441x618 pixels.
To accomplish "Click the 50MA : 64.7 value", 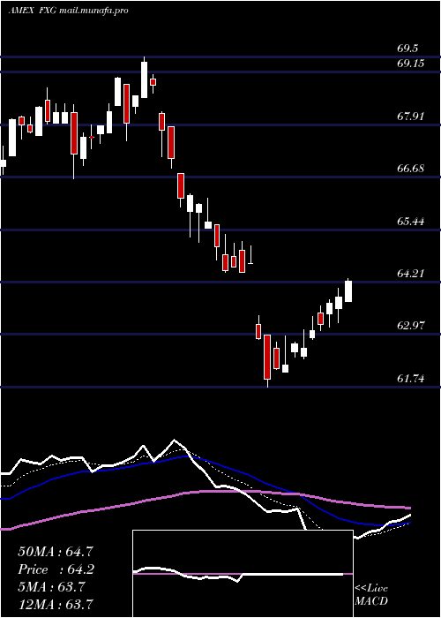I will 56,552.
